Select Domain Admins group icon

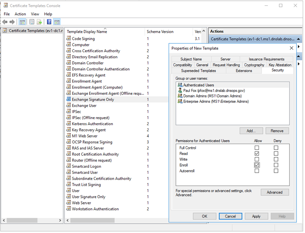pos(180,96)
